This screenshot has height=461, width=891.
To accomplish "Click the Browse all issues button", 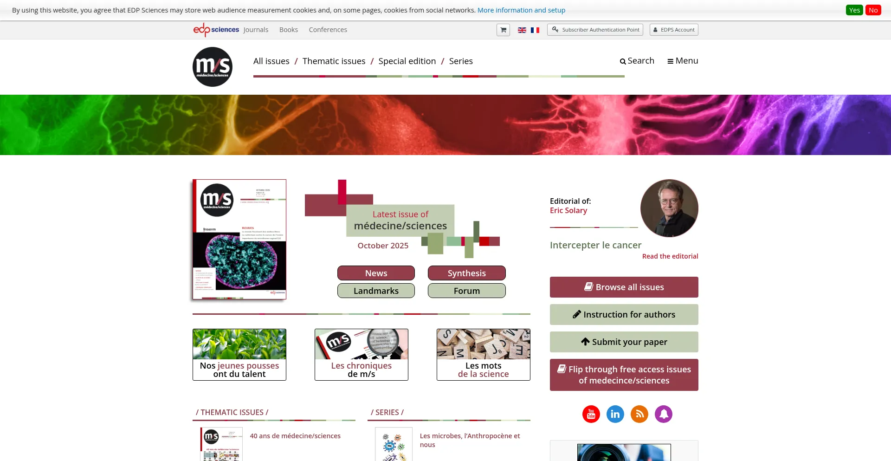I will pyautogui.click(x=624, y=287).
